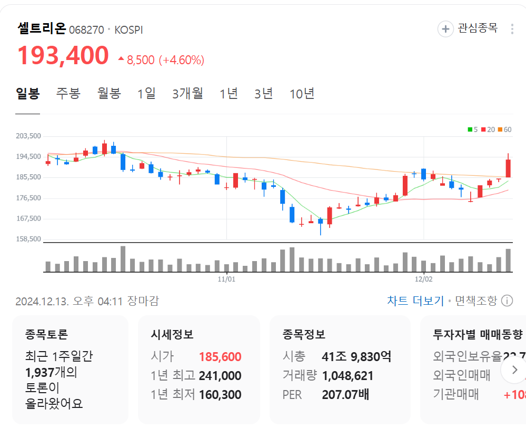Click orange 60-day moving average legend swatch
Viewport: 526px width, 429px height.
point(500,129)
